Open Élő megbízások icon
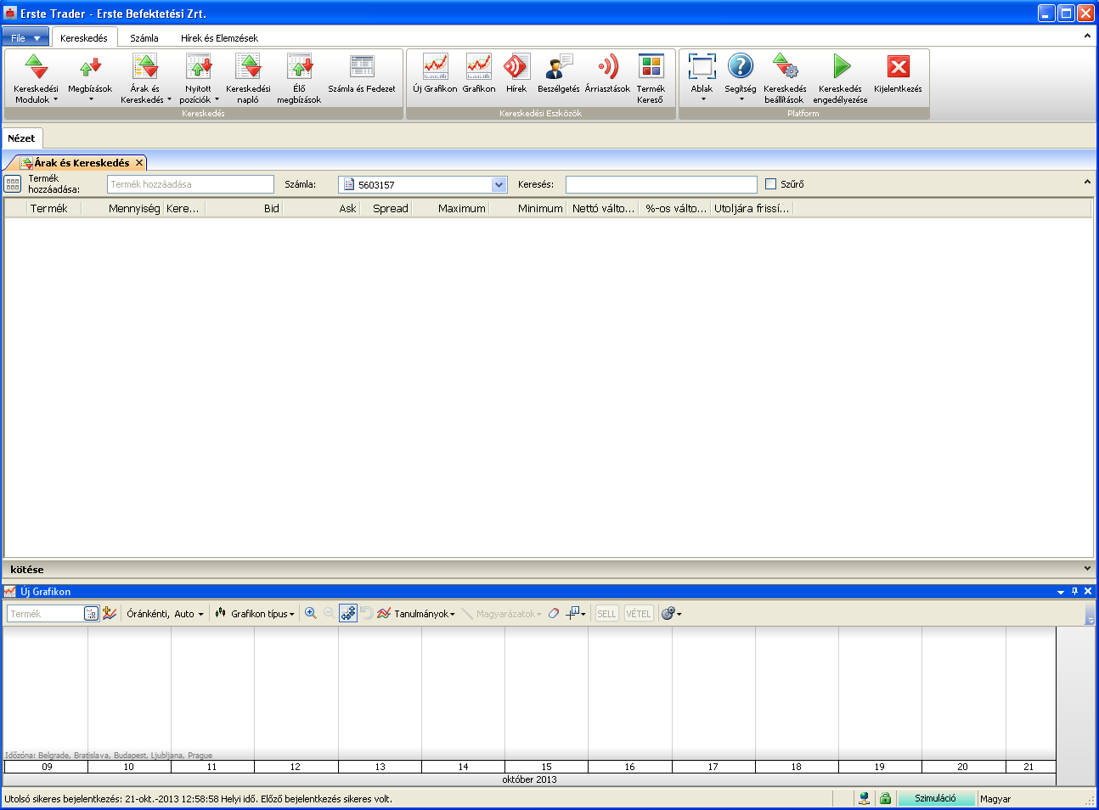 pyautogui.click(x=299, y=67)
